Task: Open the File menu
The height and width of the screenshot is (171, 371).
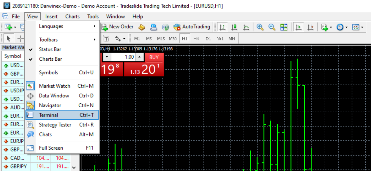Action: [16, 17]
